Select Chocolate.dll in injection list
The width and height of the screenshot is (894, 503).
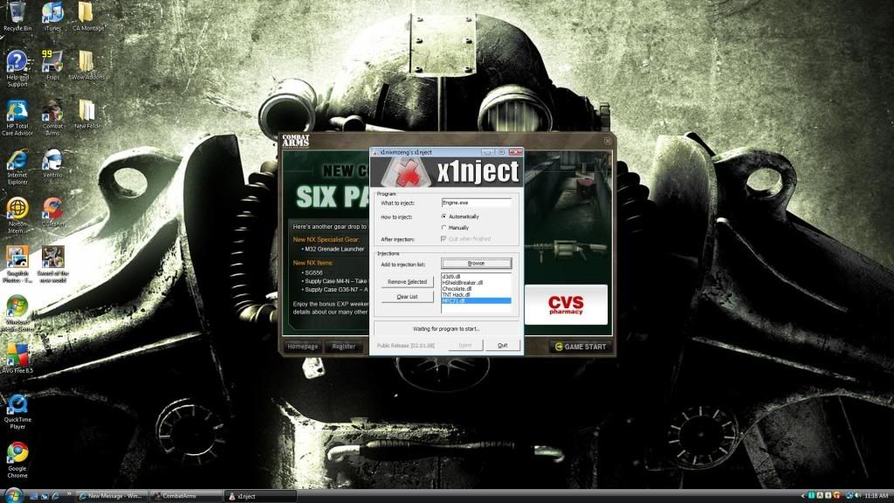click(x=476, y=288)
